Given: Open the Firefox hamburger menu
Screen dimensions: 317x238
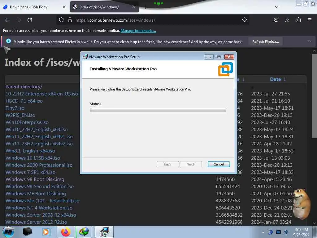Looking at the screenshot, I should 309,20.
